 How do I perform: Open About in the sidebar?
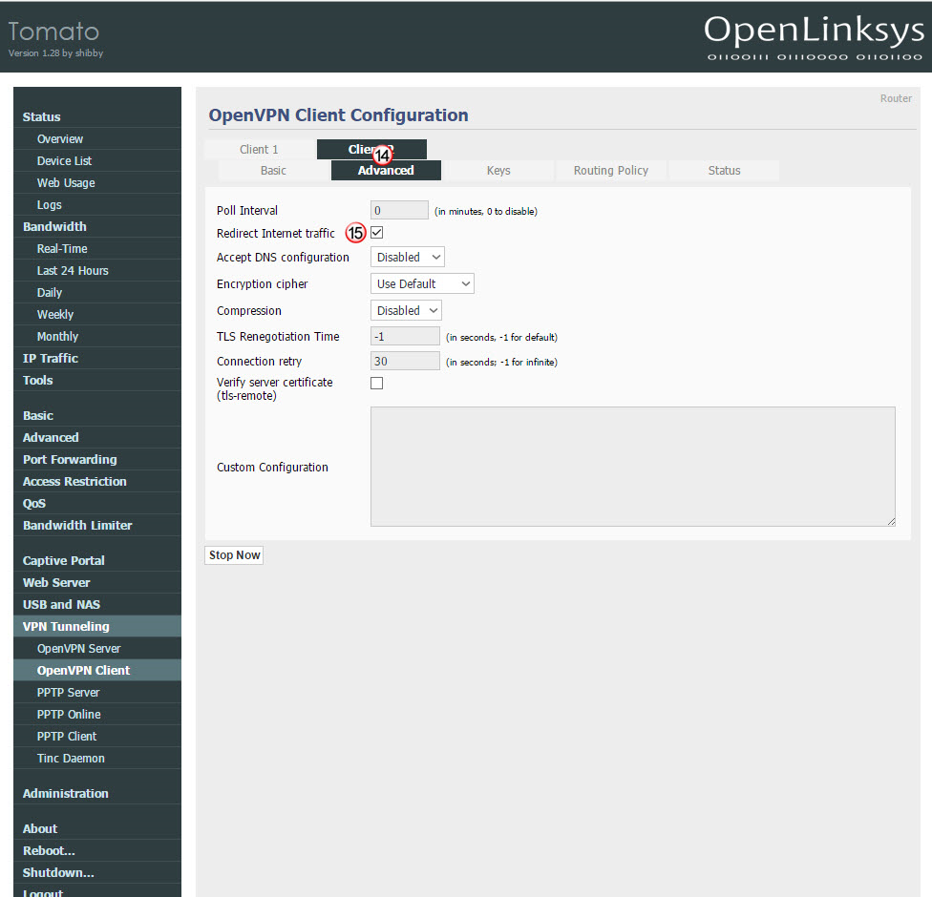[x=97, y=828]
